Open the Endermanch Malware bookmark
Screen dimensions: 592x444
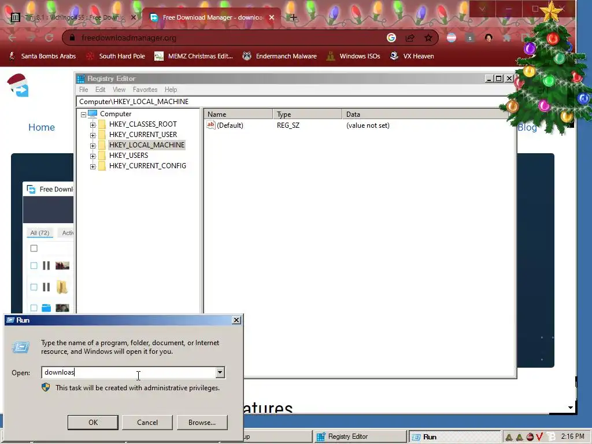click(279, 56)
